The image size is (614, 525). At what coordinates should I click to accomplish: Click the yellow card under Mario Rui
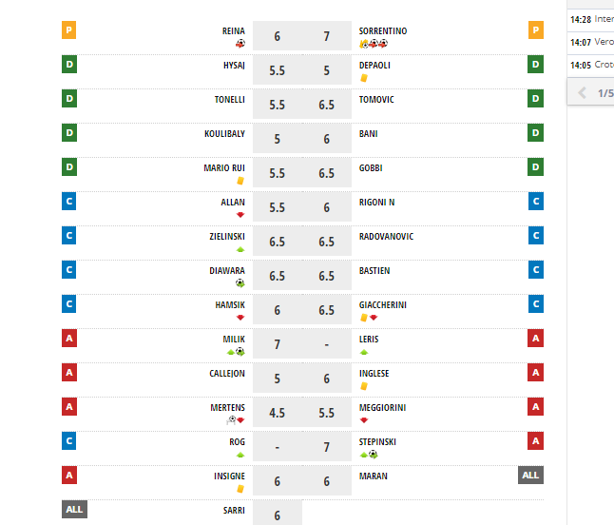[x=240, y=180]
